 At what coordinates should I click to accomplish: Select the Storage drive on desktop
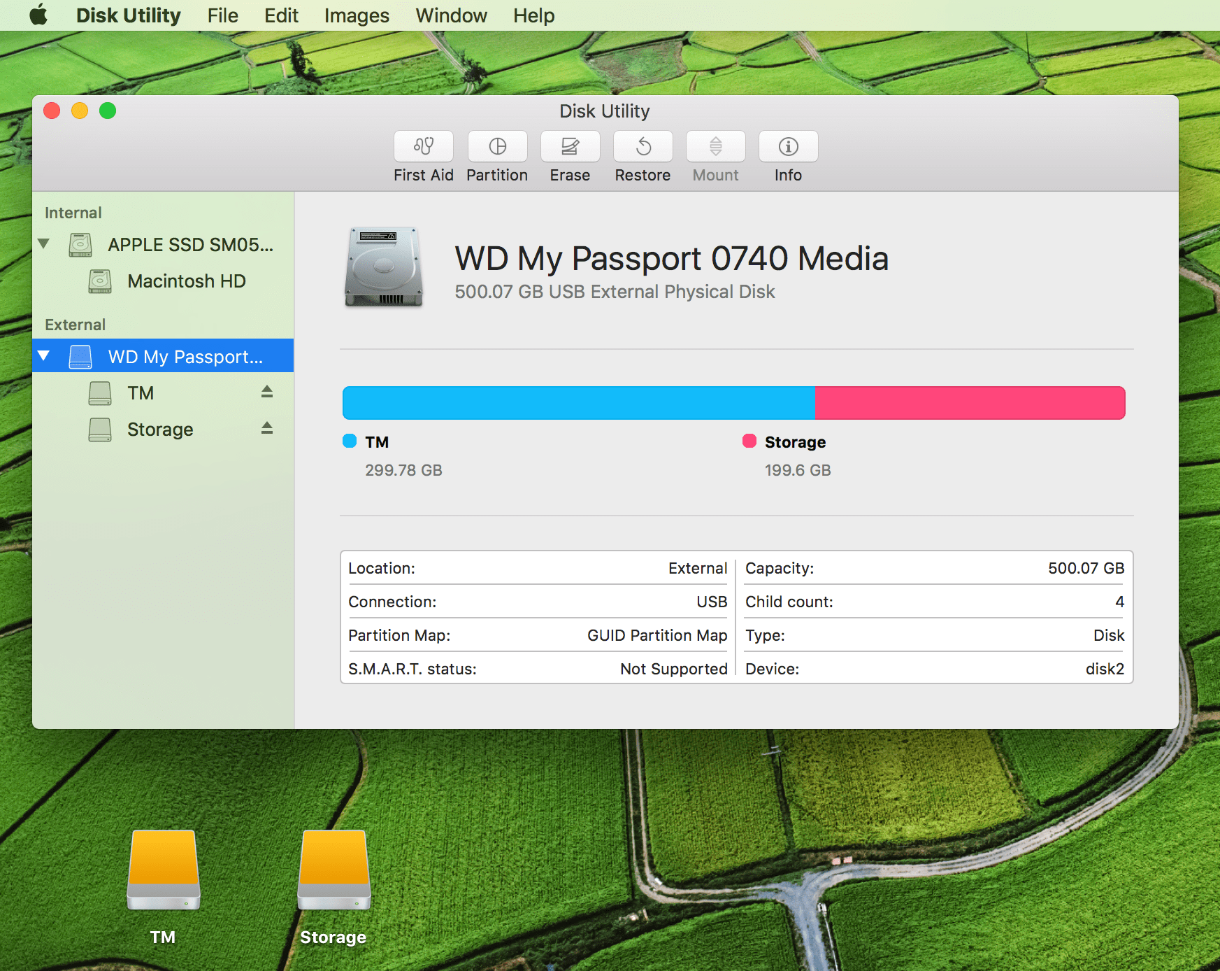pos(334,870)
